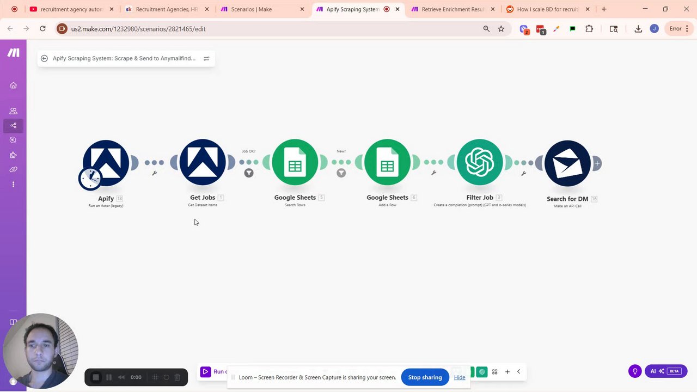
Task: Open Scenarios share icon in sidebar
Action: (14, 126)
